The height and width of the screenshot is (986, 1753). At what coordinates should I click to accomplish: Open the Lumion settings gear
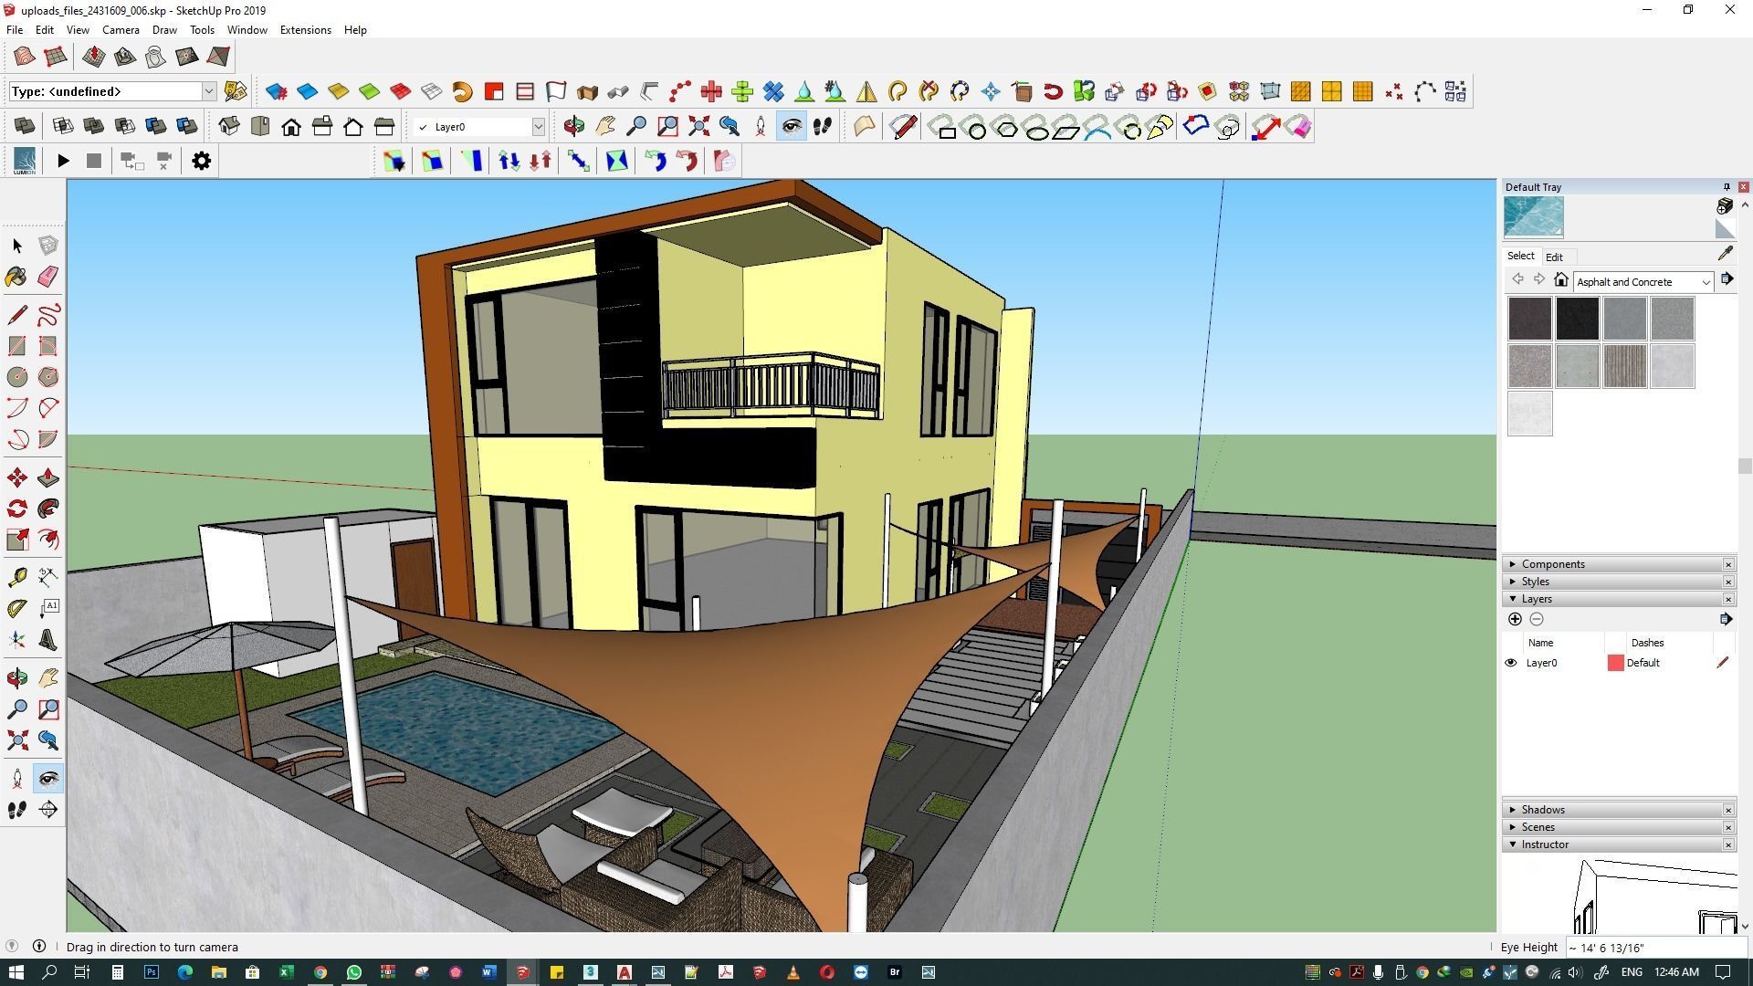coord(201,161)
